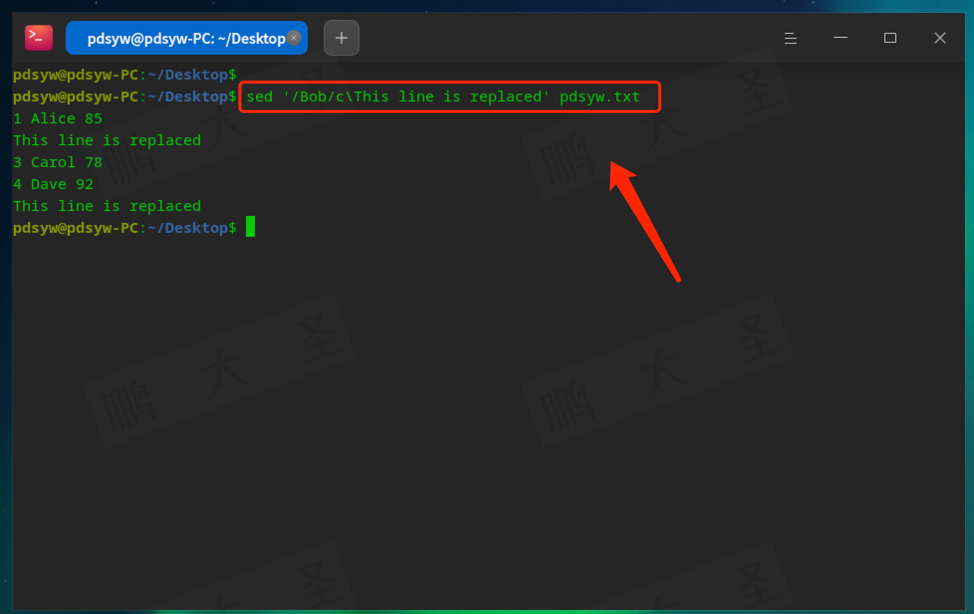The image size is (974, 614).
Task: Minimize the terminal window
Action: click(x=840, y=38)
